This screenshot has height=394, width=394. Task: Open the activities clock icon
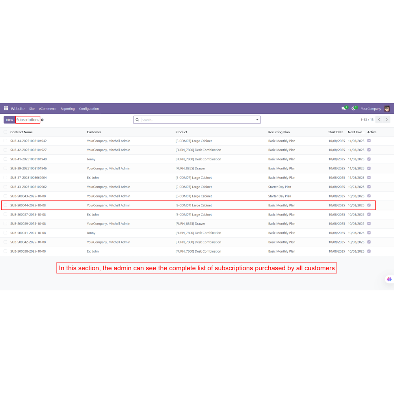[353, 109]
